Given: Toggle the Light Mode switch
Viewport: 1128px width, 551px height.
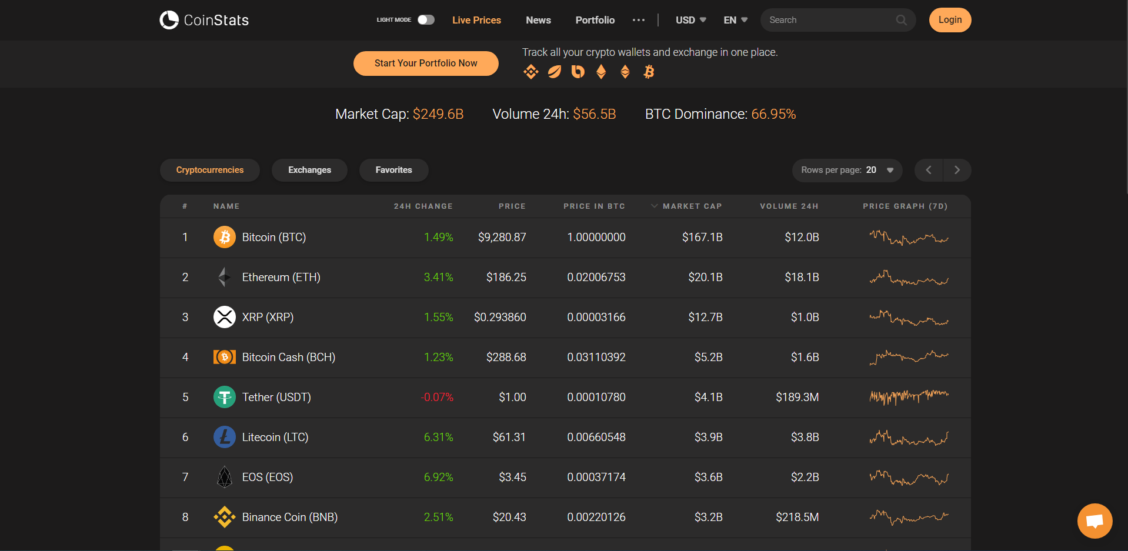Looking at the screenshot, I should tap(426, 20).
